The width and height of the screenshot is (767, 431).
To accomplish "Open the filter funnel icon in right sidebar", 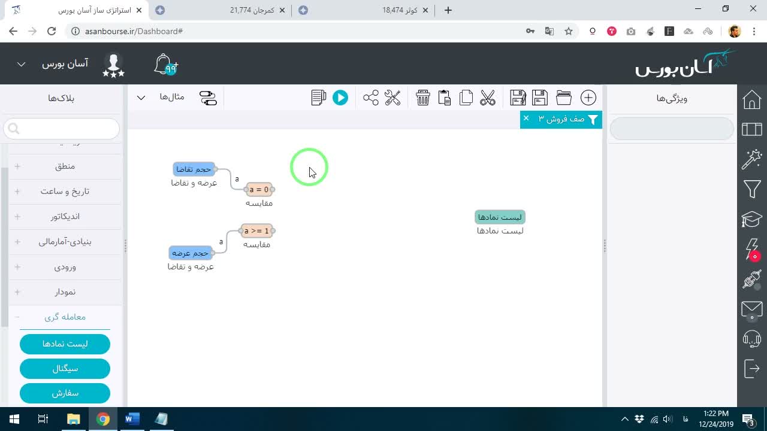I will pos(752,190).
